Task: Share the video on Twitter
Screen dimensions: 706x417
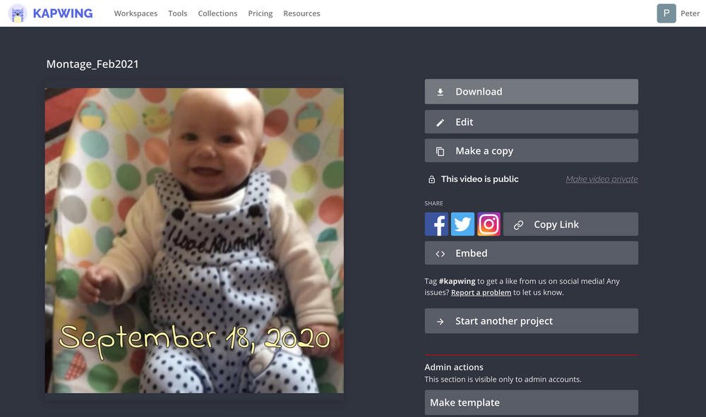Action: 462,224
